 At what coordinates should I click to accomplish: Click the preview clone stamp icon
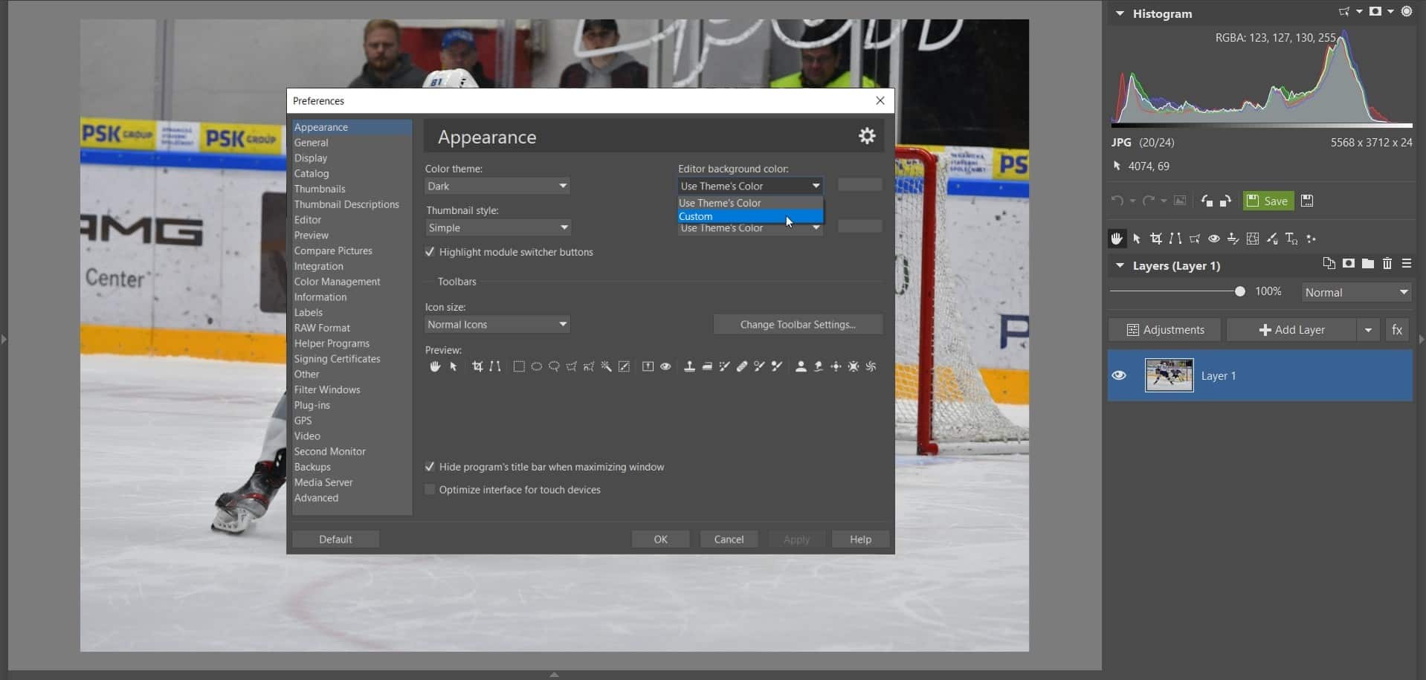[x=690, y=366]
